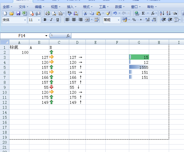
Task: Click the Center align button
Action: pos(74,20)
